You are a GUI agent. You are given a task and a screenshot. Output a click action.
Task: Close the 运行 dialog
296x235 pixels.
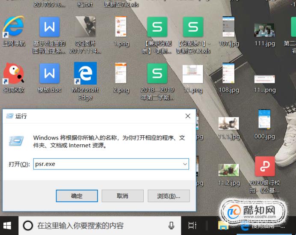188,116
